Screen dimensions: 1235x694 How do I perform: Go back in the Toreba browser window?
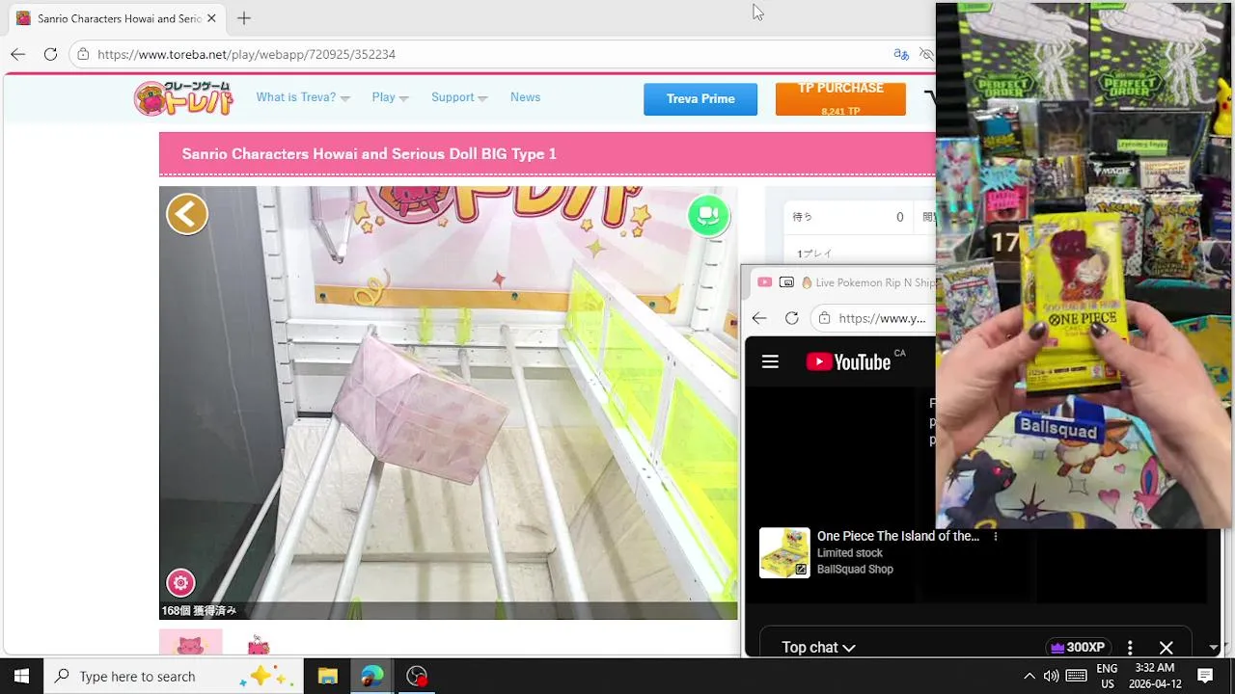point(18,54)
